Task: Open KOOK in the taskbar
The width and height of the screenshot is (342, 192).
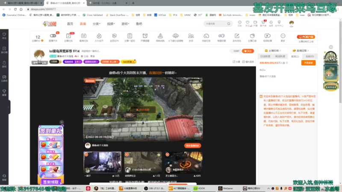Action: pyautogui.click(x=200, y=188)
